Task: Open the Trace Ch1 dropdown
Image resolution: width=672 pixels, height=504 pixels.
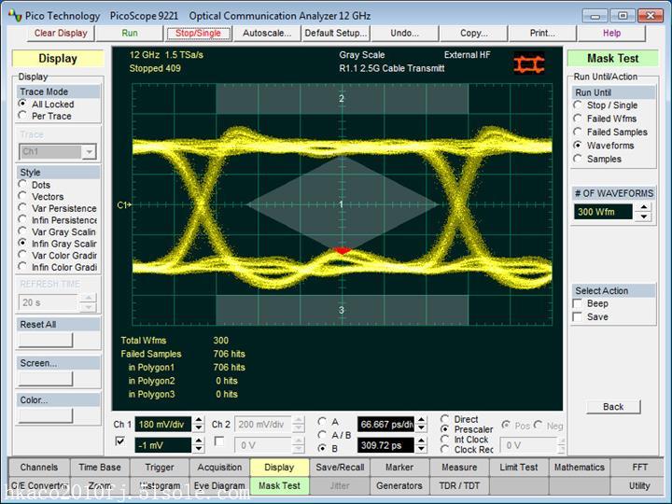Action: [x=89, y=152]
